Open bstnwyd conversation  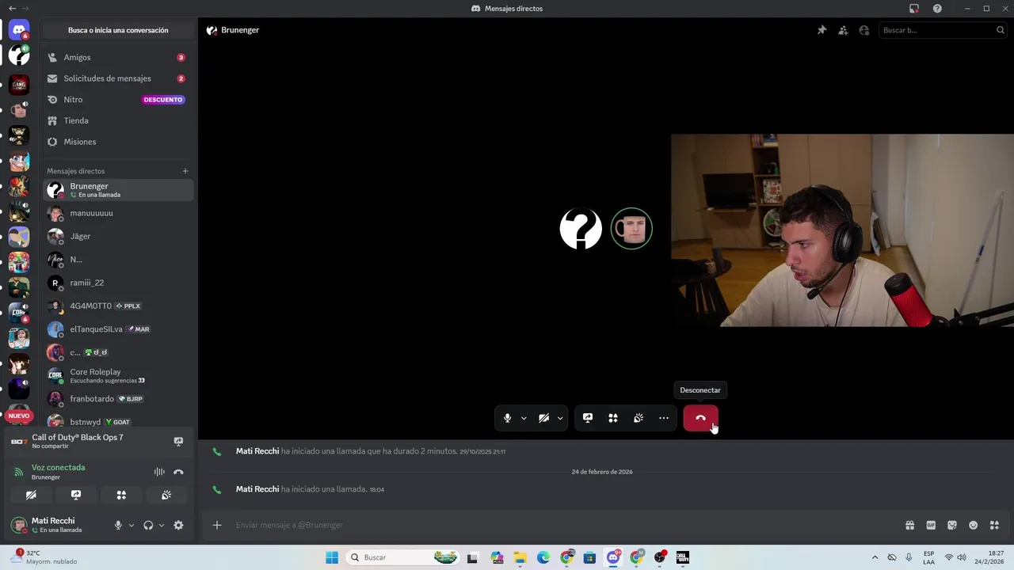(117, 422)
